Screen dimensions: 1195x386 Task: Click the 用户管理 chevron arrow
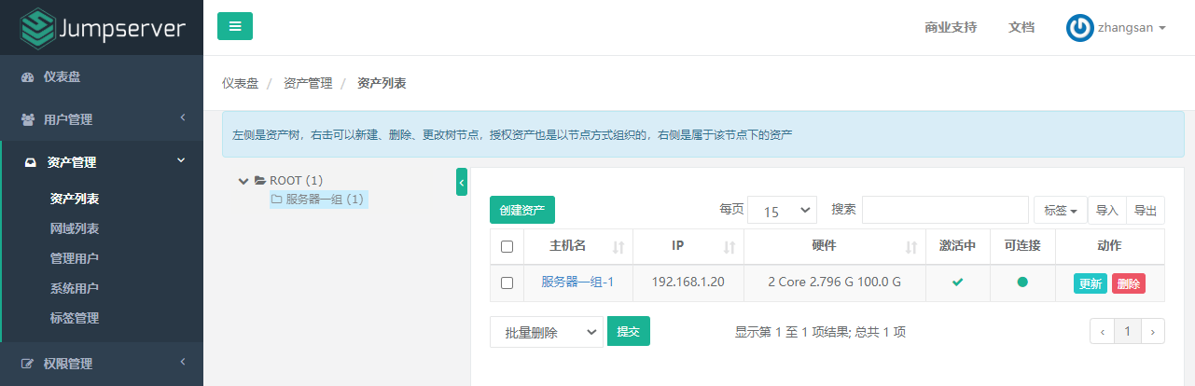[183, 117]
